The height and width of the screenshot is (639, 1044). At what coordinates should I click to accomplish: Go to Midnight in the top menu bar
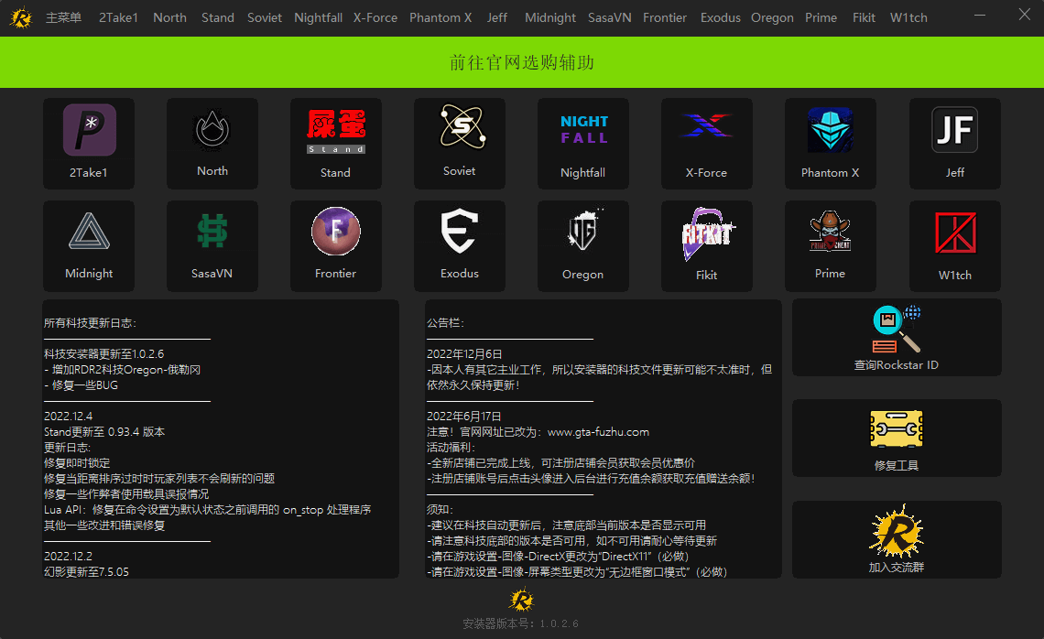pos(550,18)
